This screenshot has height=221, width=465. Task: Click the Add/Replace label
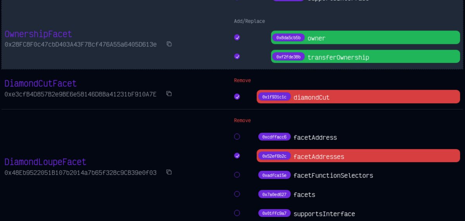coord(249,21)
